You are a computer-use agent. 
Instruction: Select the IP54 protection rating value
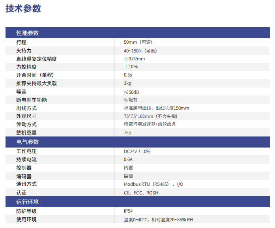tap(128, 211)
